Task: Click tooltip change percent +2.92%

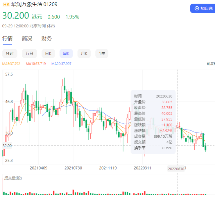Action: (166, 131)
